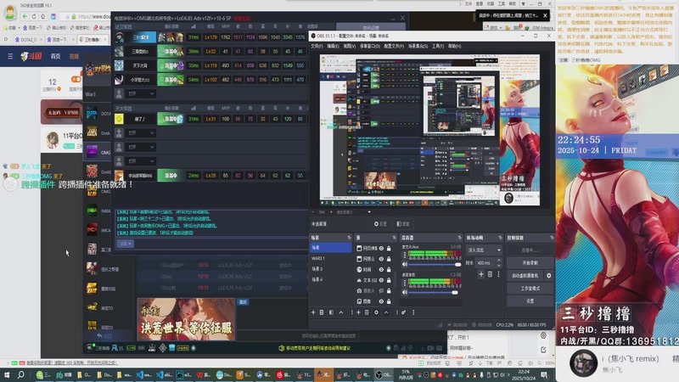Click 启动虚拟摄像机 button

tap(525, 275)
